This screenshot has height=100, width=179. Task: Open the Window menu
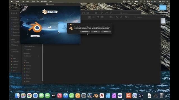point(44,1)
